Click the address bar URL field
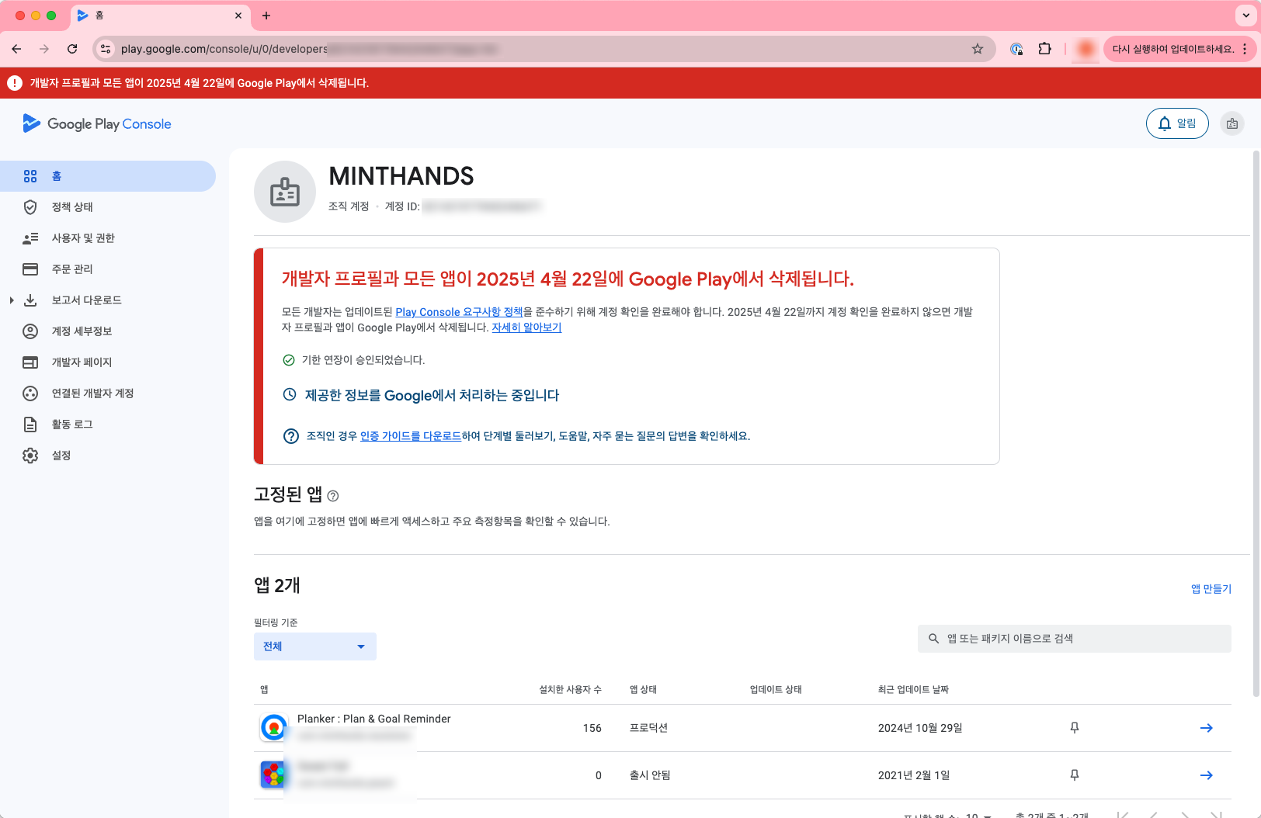Screen dimensions: 1261x818 tap(544, 49)
